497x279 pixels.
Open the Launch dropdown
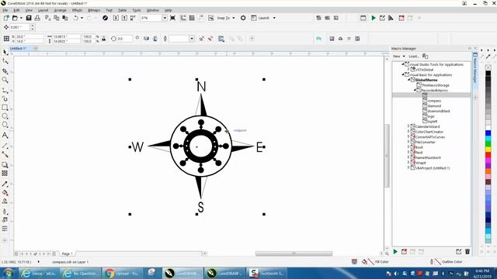pyautogui.click(x=274, y=18)
